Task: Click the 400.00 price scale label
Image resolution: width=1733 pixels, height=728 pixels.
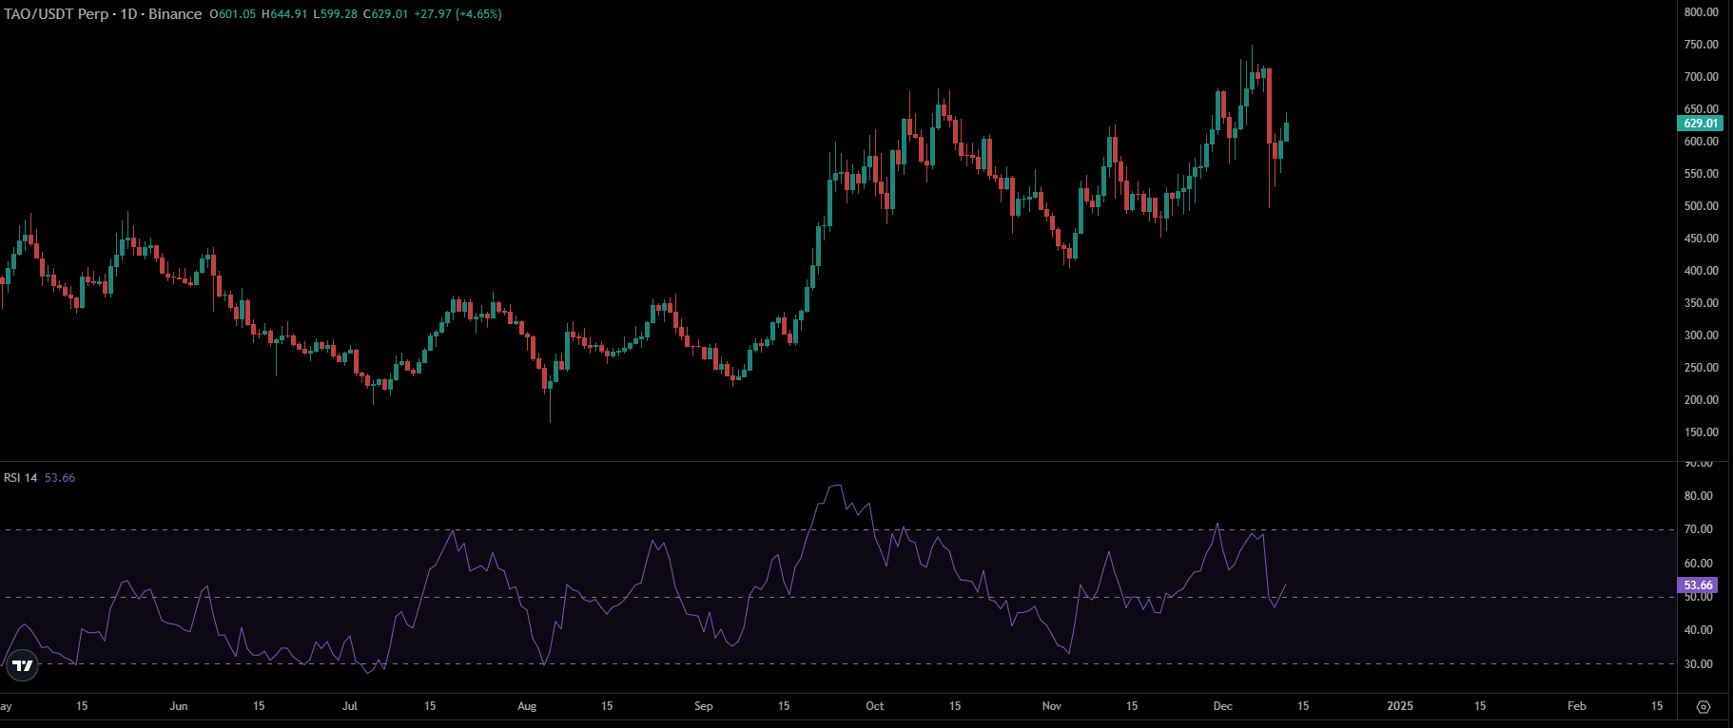Action: tap(1701, 271)
